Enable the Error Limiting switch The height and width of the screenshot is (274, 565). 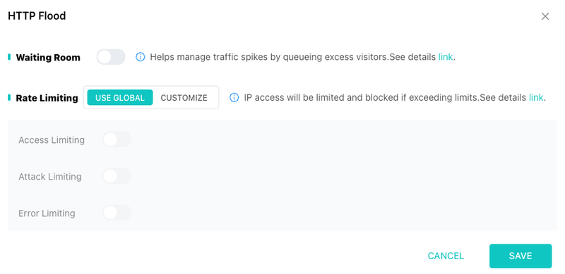pos(117,213)
